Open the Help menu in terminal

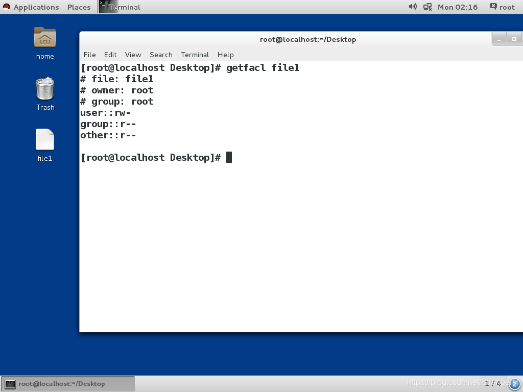click(x=225, y=55)
